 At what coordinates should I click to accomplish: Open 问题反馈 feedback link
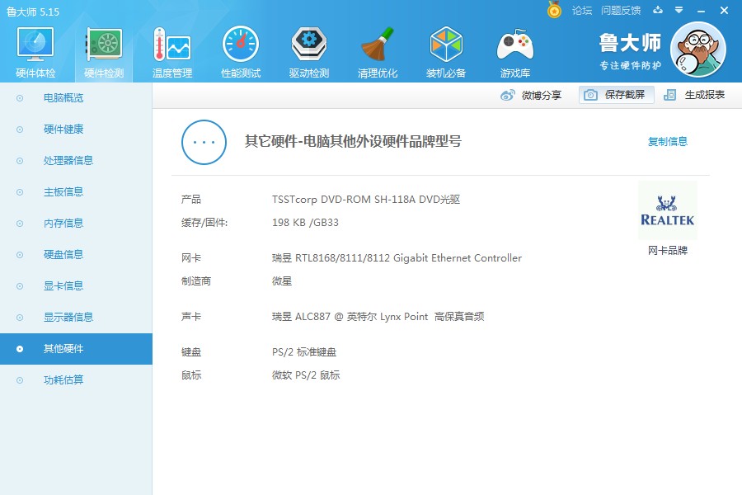click(621, 11)
